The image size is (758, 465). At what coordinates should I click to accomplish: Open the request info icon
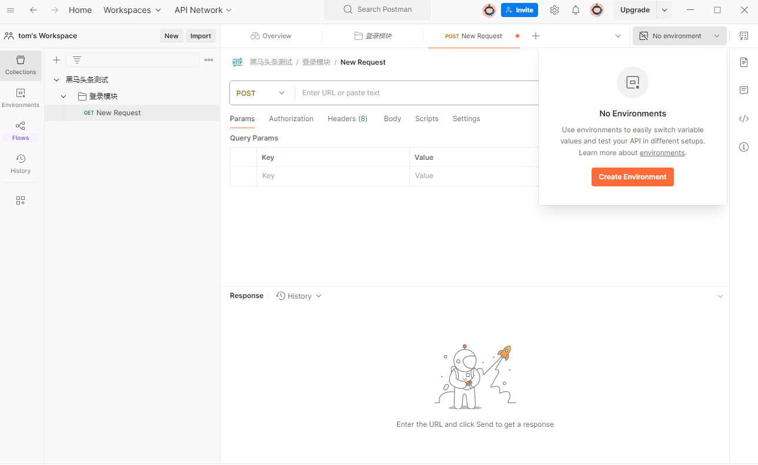[744, 147]
